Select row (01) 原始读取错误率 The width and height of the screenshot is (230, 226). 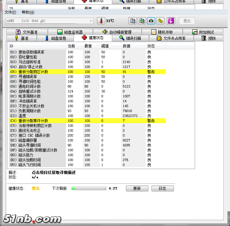[x=87, y=52]
